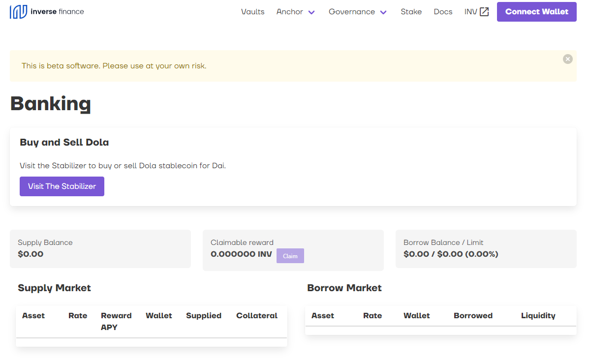
Task: Click the Liquidity column header
Action: [538, 316]
